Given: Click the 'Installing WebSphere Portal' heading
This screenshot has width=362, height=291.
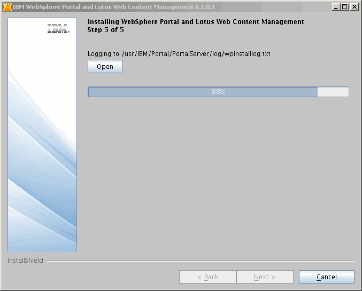Looking at the screenshot, I should pyautogui.click(x=196, y=22).
